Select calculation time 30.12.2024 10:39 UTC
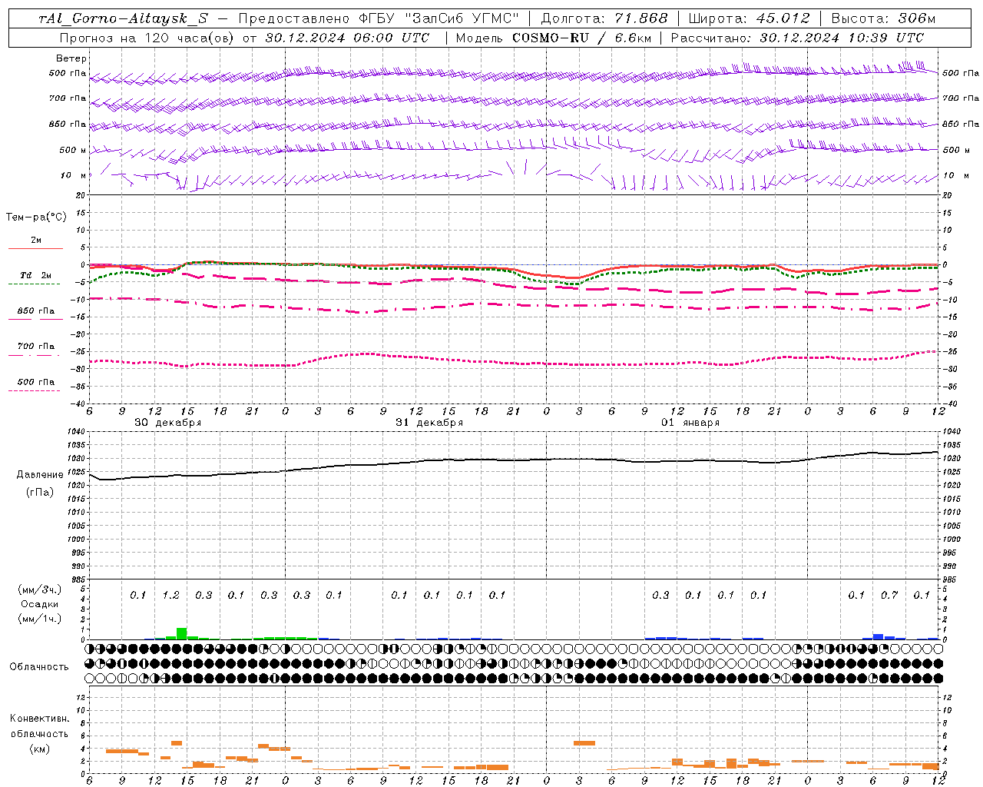 (842, 38)
